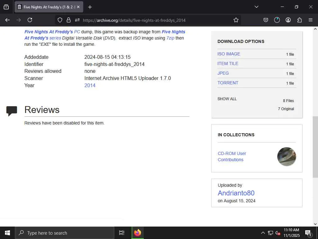Click the forward navigation arrow

click(x=19, y=20)
